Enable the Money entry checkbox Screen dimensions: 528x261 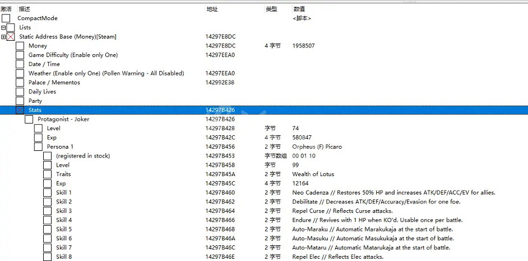click(20, 46)
